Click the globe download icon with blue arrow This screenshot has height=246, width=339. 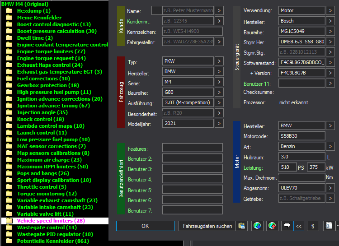coord(257,226)
